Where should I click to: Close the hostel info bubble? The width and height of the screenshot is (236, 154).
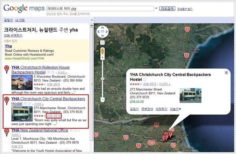coord(226,73)
